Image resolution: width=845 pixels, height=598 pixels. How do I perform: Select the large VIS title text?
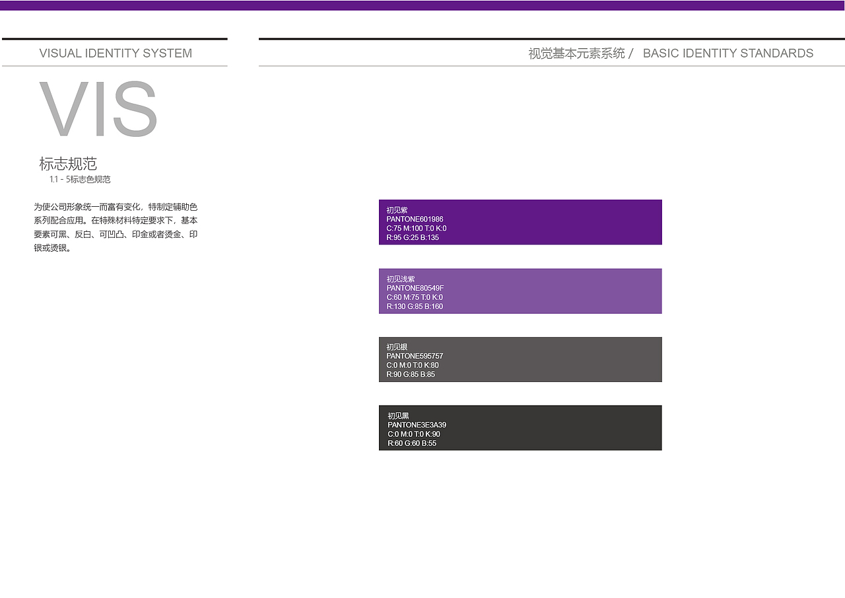point(98,110)
